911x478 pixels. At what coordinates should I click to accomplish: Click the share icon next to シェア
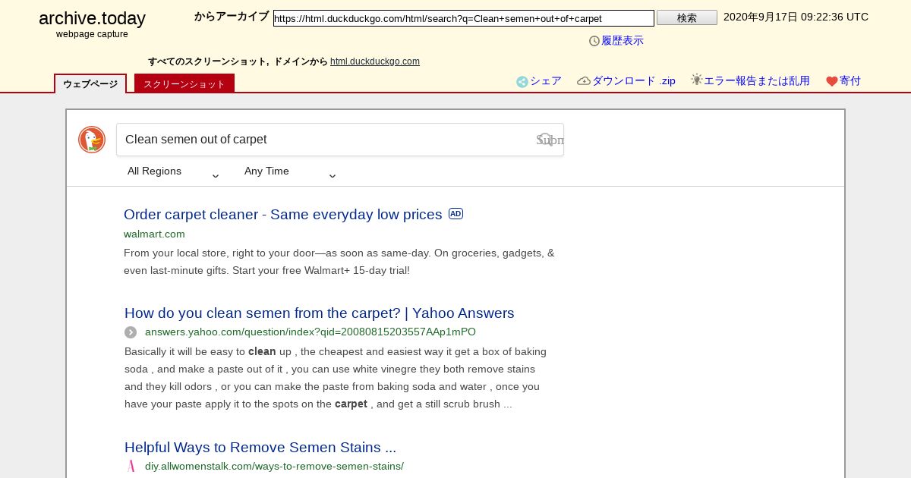click(x=522, y=82)
